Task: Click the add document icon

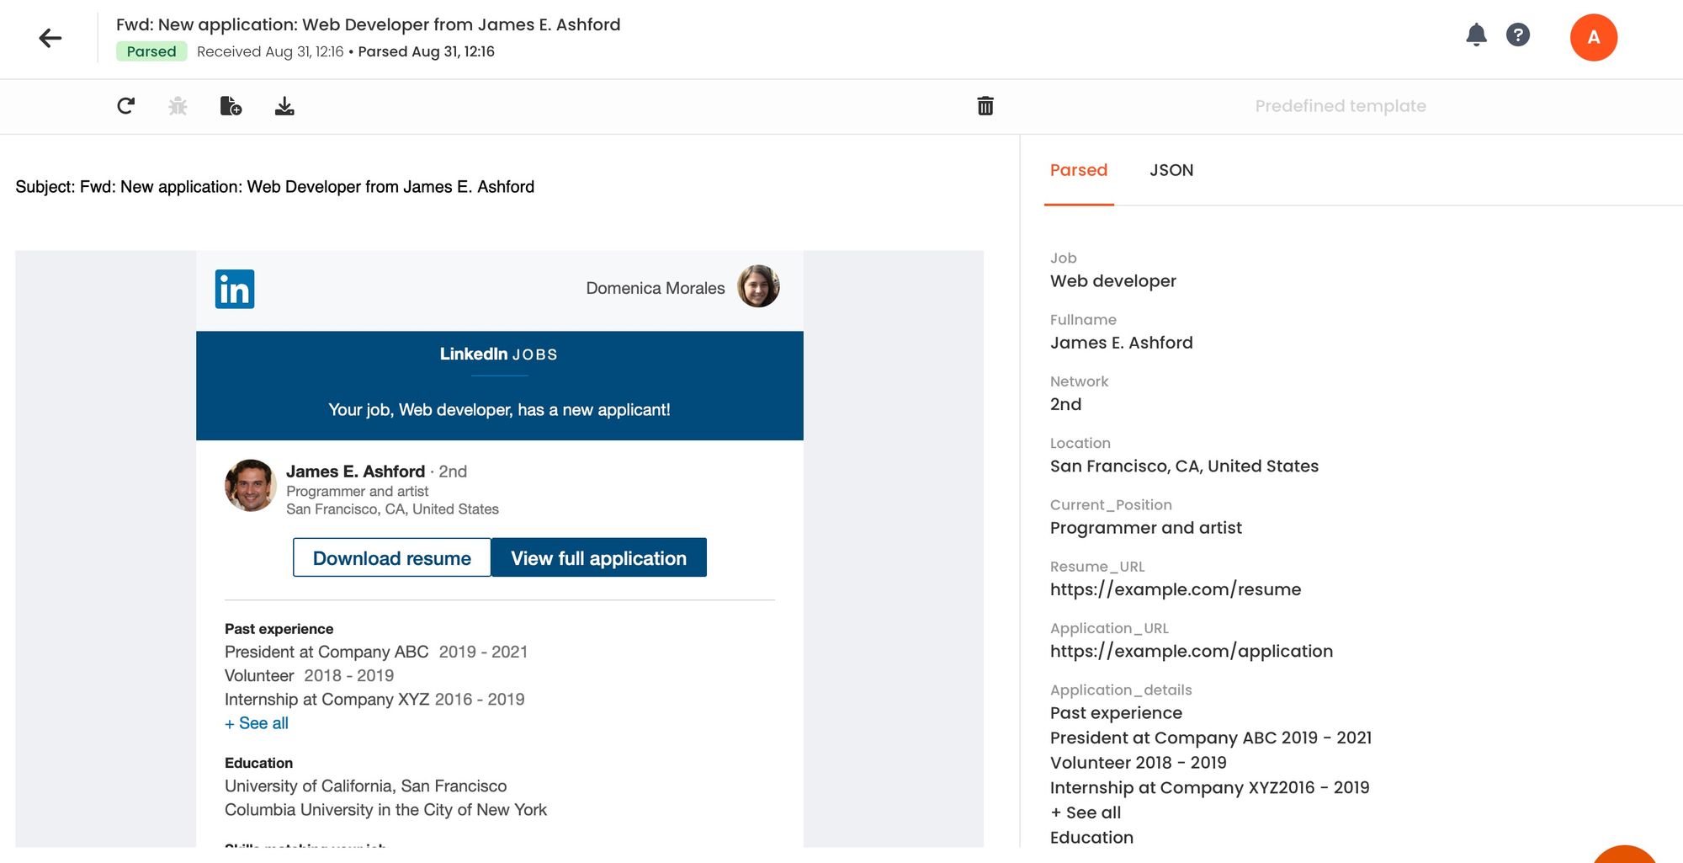Action: (x=231, y=106)
